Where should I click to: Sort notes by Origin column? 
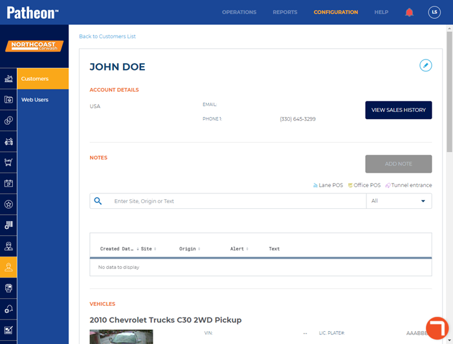coord(188,249)
